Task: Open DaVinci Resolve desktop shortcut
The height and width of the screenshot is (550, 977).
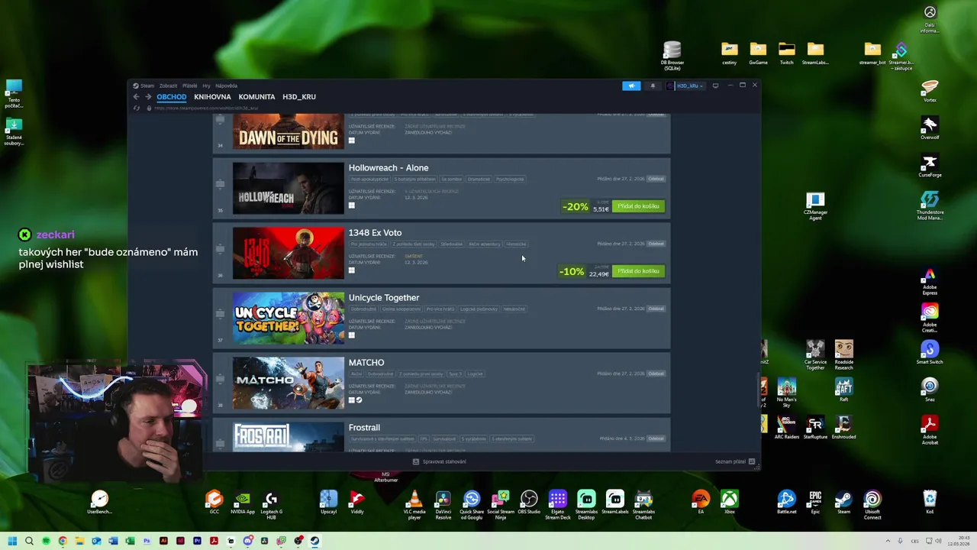Action: pyautogui.click(x=443, y=506)
